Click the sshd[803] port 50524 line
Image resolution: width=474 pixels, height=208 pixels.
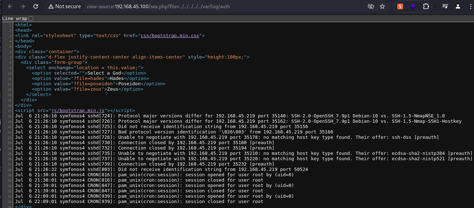point(161,169)
